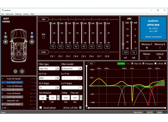168x122 pixels.
Task: Toggle the Filter+EQ curve checkbox
Action: [144, 63]
